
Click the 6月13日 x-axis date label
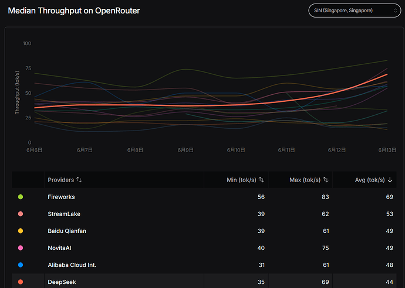coord(387,150)
